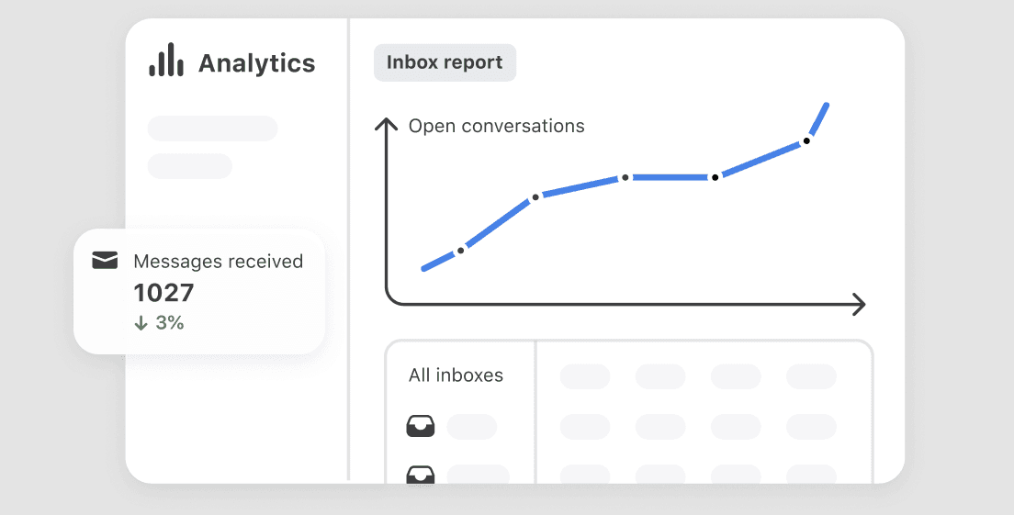Click the second inbox tray icon at bottom
1014x515 pixels.
coord(421,475)
